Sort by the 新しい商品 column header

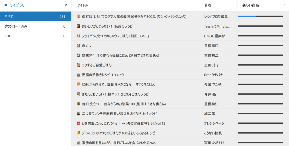251,5
